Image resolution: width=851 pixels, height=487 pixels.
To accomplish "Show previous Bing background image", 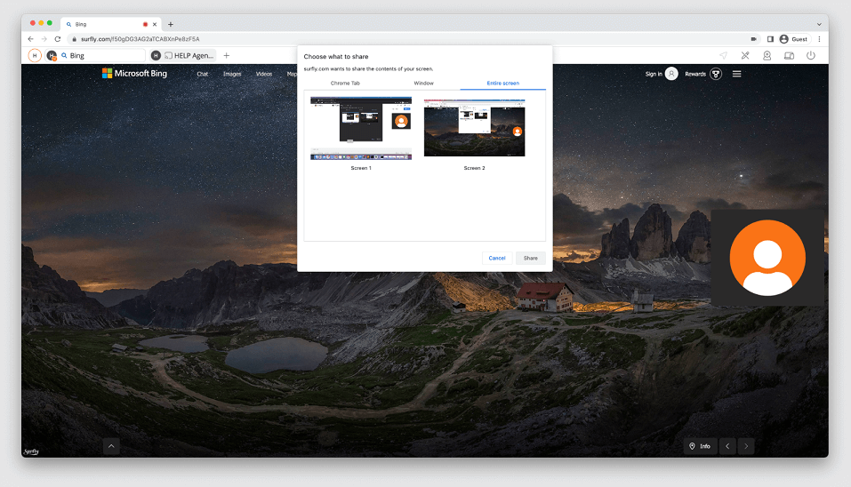I will [x=727, y=446].
